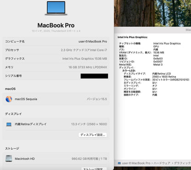Open ディスプレイ設定 button
Viewport: 191px width, 170px height.
[93, 135]
